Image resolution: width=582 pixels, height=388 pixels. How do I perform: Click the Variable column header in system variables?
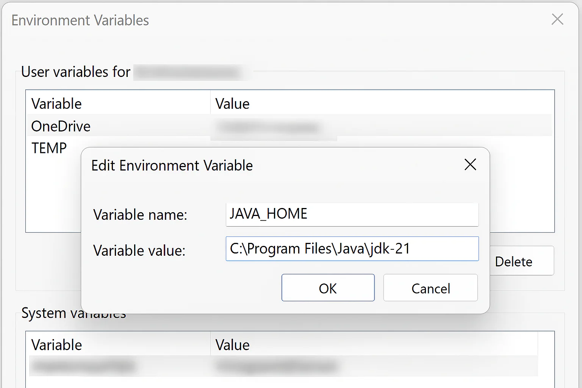[x=118, y=344]
